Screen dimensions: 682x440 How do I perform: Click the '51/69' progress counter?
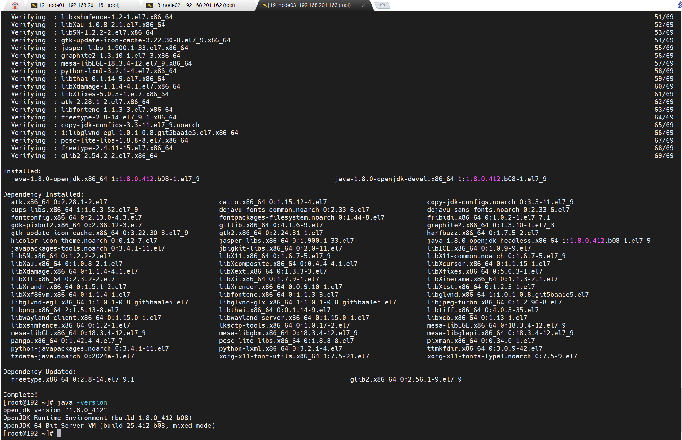coord(664,17)
